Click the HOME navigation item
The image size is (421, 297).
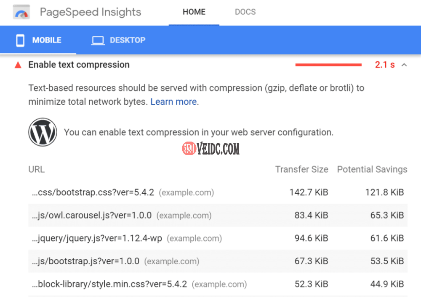(194, 12)
